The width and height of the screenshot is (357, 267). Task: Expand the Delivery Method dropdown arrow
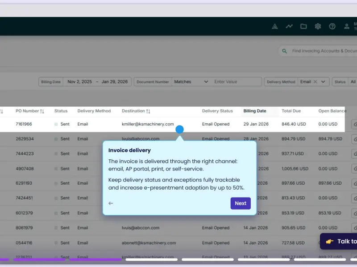[x=323, y=82]
